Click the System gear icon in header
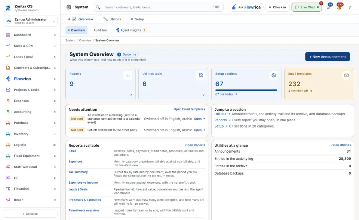This screenshot has height=220, width=359. 69,7
